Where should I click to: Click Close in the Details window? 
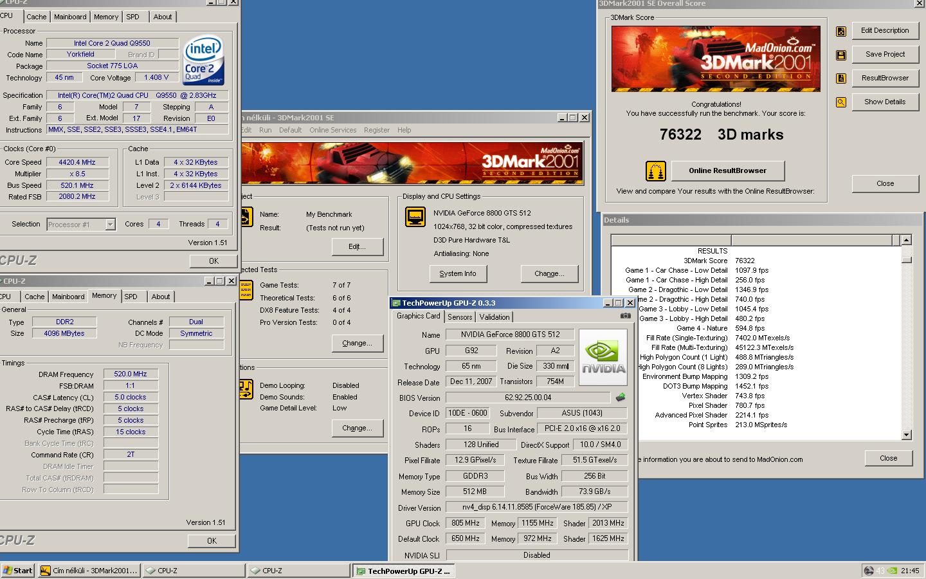[888, 458]
